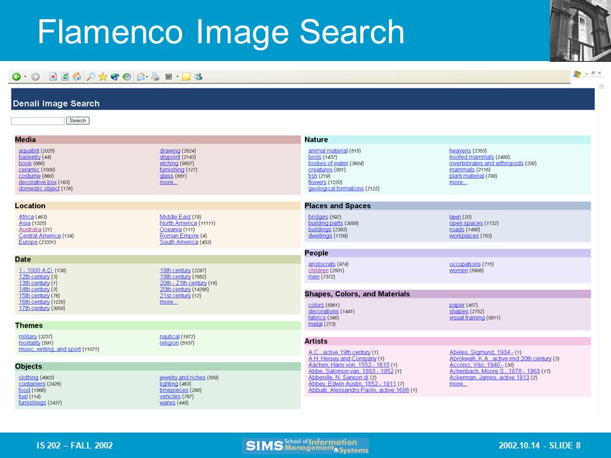Open Favorites via the star icon
The width and height of the screenshot is (611, 458).
pos(103,77)
